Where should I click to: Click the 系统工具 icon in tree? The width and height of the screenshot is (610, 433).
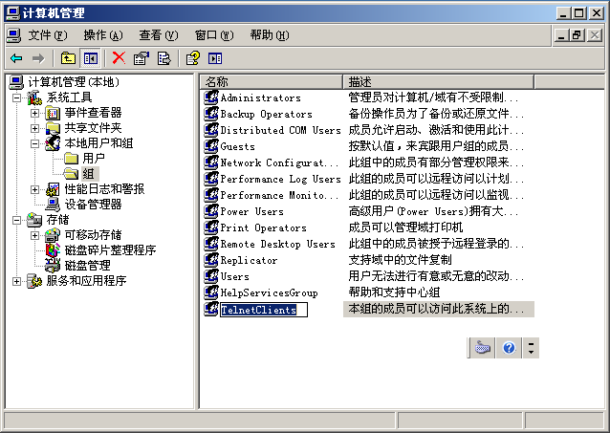tap(34, 97)
